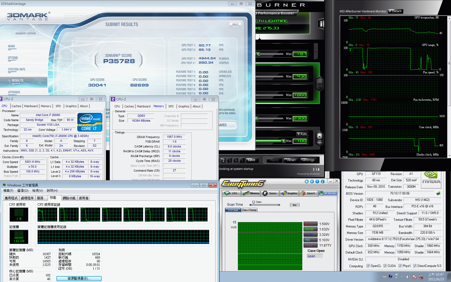Open language bar options dropdown
The width and height of the screenshot is (451, 282).
(396, 277)
